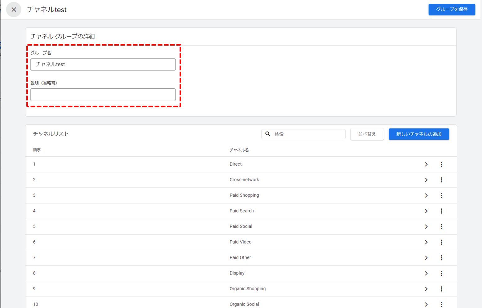482x308 pixels.
Task: Expand the Organic Social channel chevron
Action: coord(426,304)
